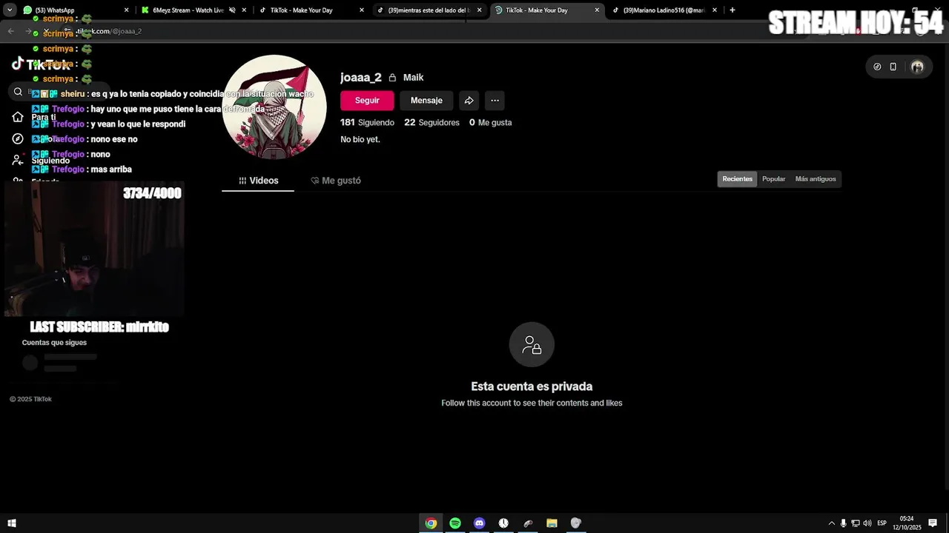Image resolution: width=949 pixels, height=533 pixels.
Task: Click the sidebar search magnifier icon
Action: click(18, 92)
